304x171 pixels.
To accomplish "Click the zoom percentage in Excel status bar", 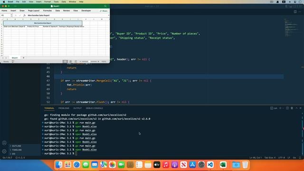I will [104, 61].
